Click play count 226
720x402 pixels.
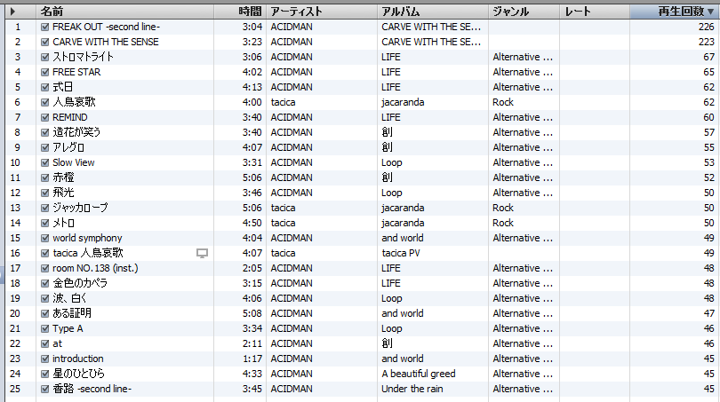pos(707,27)
